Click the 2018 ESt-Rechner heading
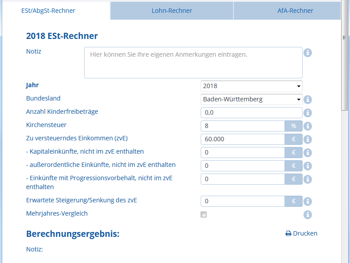350x263 pixels. tap(62, 36)
